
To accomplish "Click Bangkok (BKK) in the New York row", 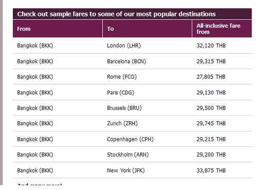I will pyautogui.click(x=35, y=170).
